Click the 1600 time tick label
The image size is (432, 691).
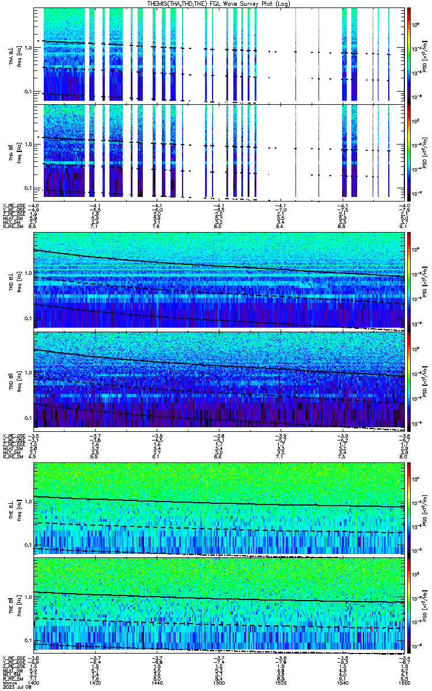coord(404,684)
